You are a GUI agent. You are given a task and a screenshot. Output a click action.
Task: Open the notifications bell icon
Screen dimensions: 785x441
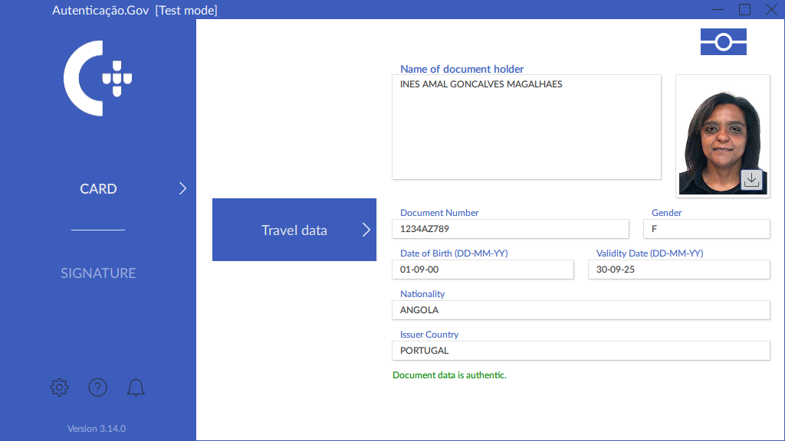coord(136,387)
